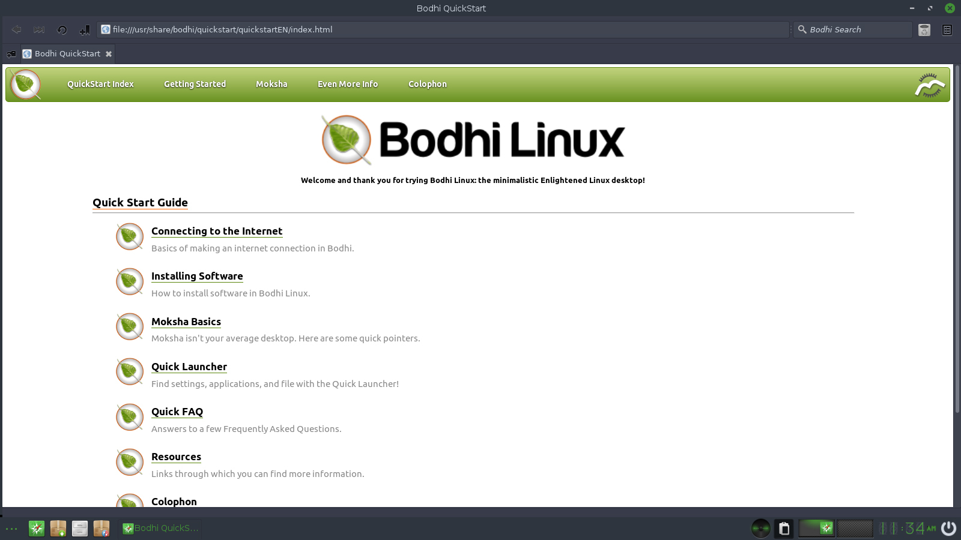Image resolution: width=961 pixels, height=540 pixels.
Task: Select Bodhi QuickS… window in the taskbar
Action: click(160, 528)
